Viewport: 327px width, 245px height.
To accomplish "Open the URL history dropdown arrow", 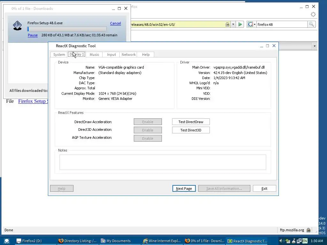I will coord(233,24).
